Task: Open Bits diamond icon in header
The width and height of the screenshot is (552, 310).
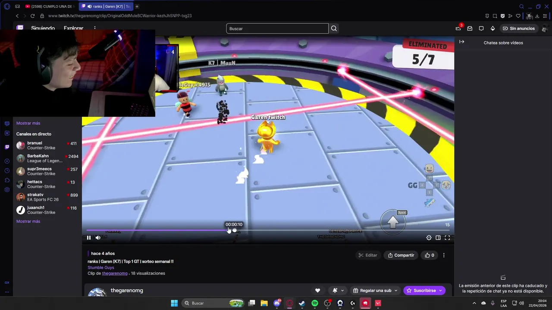Action: pyautogui.click(x=493, y=28)
